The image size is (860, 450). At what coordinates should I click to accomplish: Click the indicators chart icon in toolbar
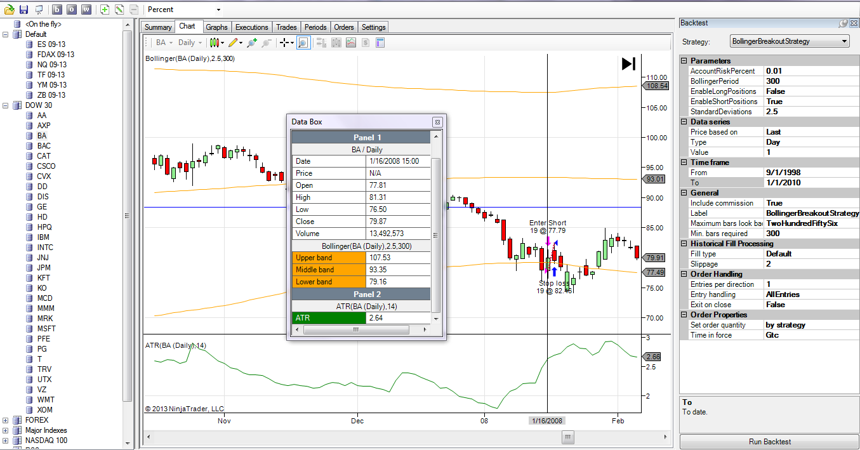[x=351, y=43]
